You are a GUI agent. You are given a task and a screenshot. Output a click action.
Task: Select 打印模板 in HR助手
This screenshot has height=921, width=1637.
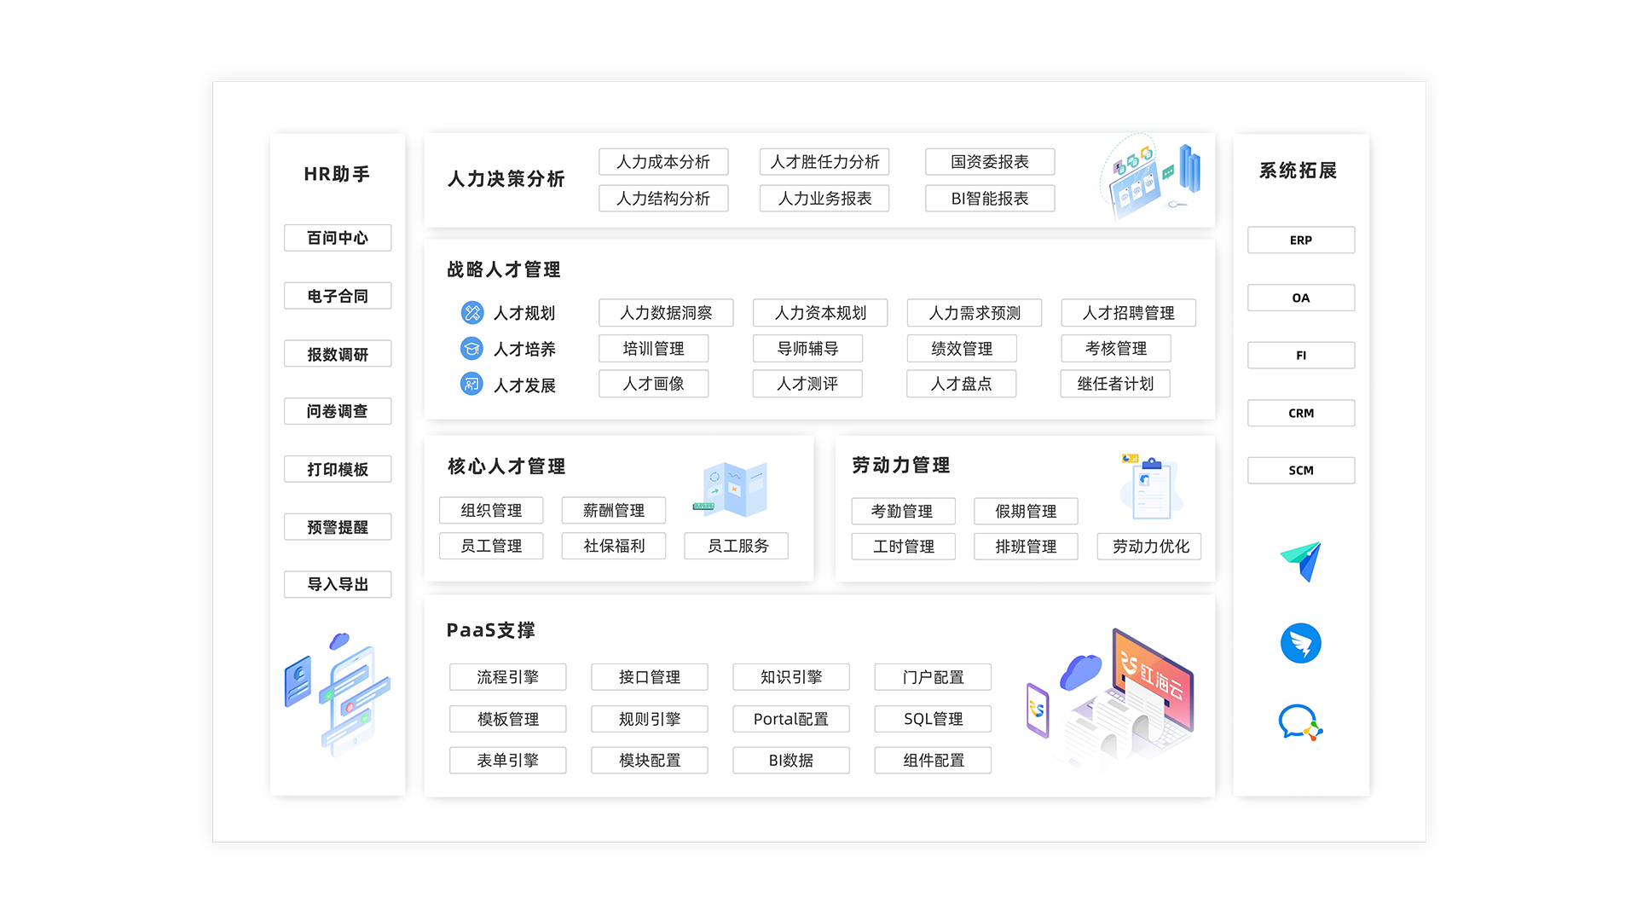338,469
